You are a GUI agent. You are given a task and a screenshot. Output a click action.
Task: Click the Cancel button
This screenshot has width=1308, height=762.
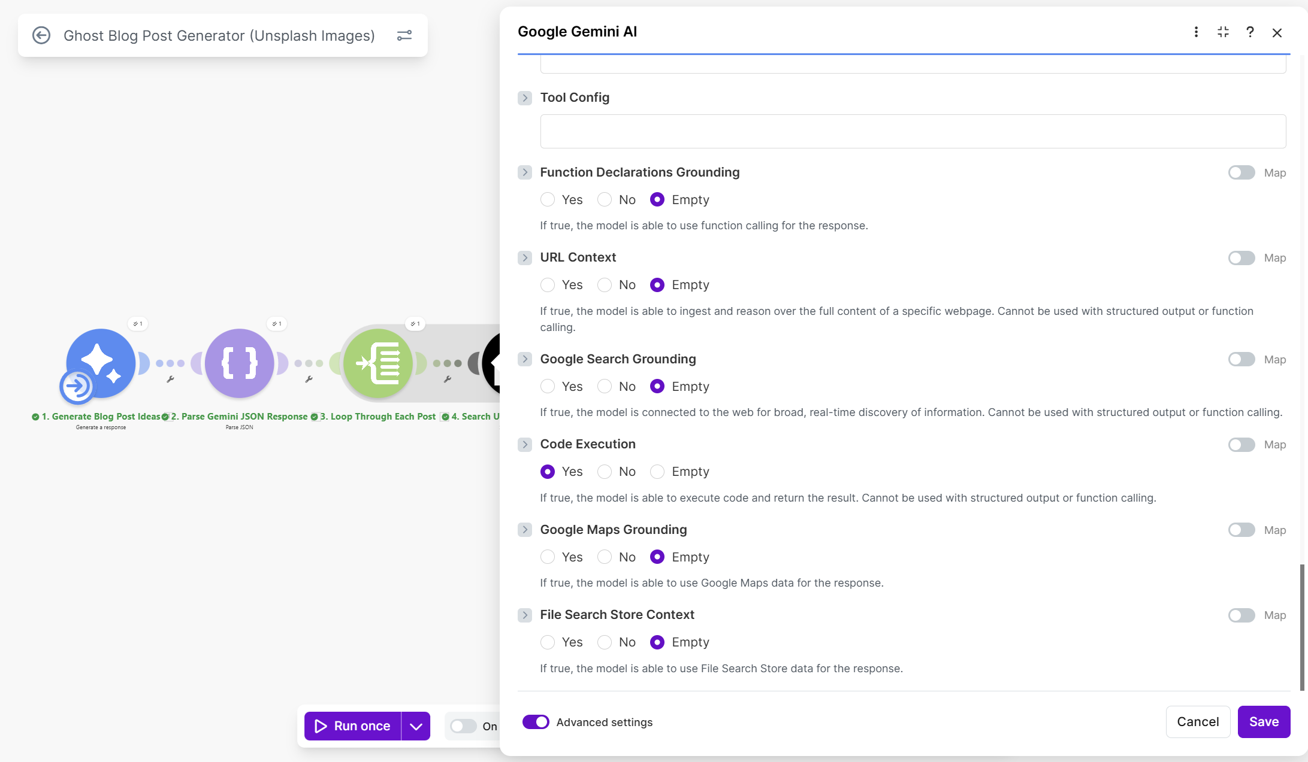click(1198, 722)
